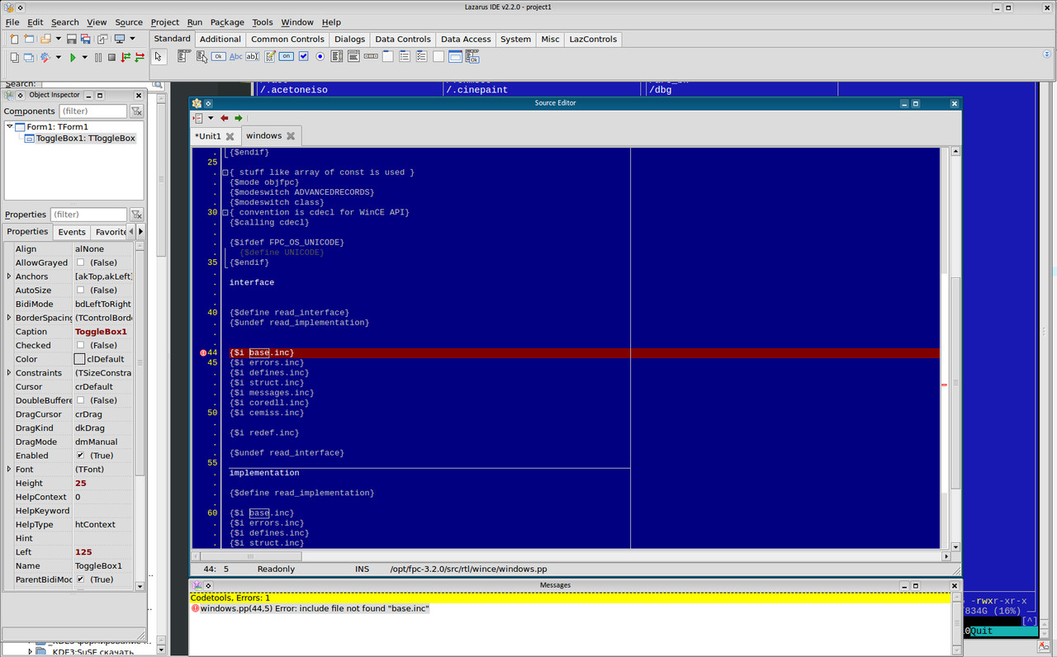Select the TLabel palette component
Screen dimensions: 1057x657
tap(235, 56)
